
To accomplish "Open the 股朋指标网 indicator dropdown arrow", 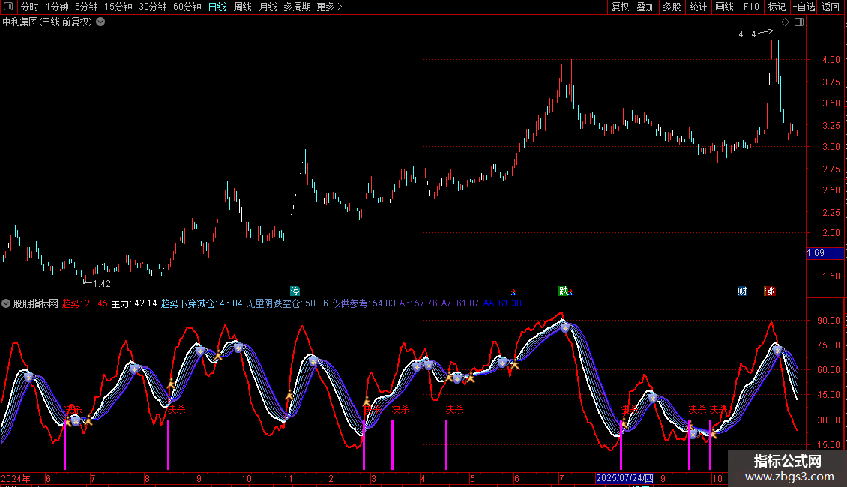I will click(x=6, y=303).
